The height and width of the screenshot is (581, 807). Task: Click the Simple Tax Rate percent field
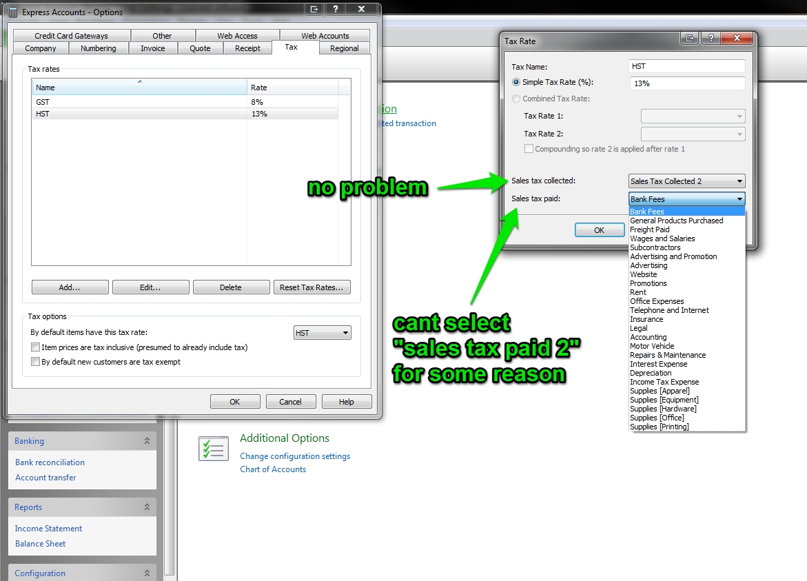pyautogui.click(x=687, y=83)
